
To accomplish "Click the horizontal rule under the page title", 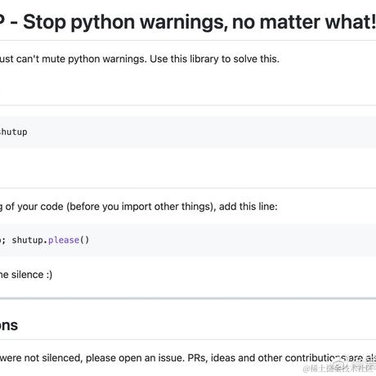I will pyautogui.click(x=188, y=40).
